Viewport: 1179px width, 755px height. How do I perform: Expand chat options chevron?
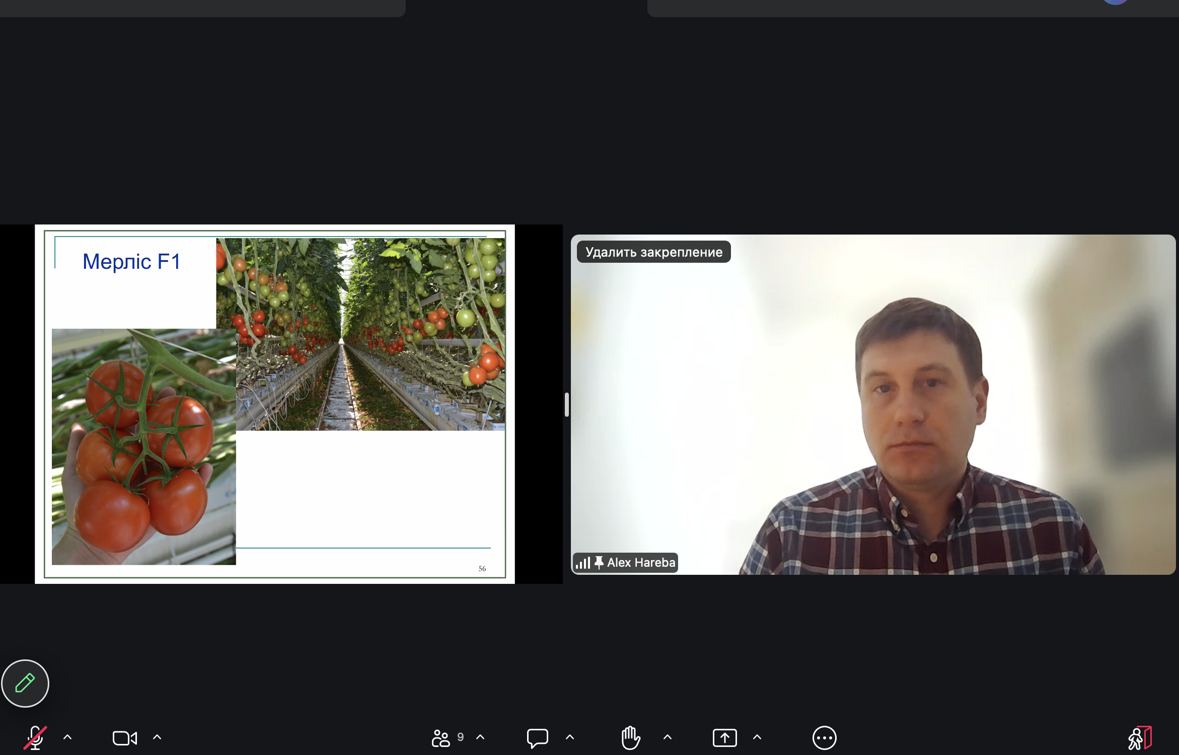(570, 737)
